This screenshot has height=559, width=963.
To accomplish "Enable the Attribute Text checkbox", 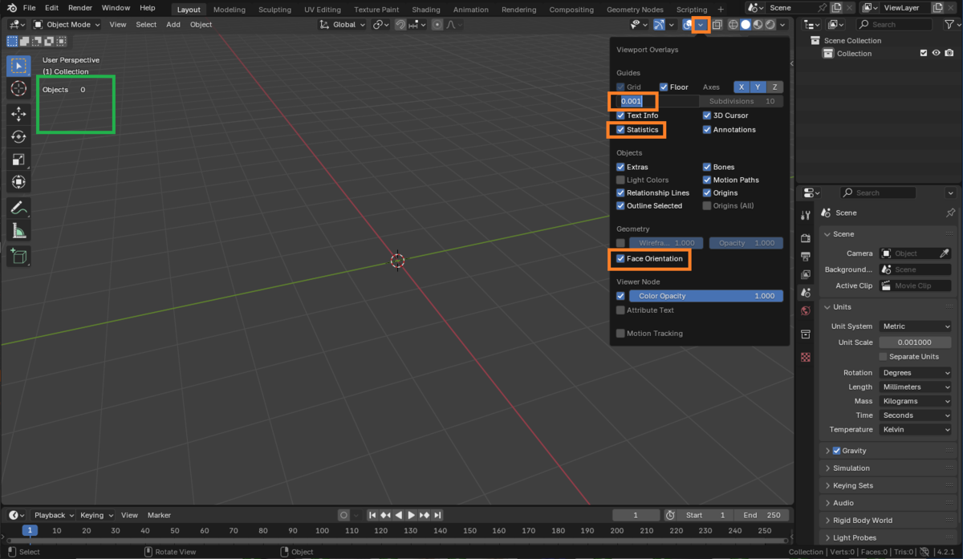I will point(620,310).
